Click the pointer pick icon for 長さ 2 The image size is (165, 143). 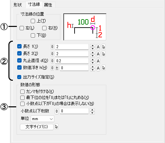104,54
